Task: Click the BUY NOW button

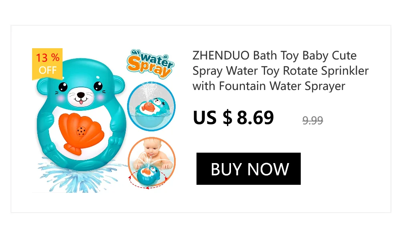Action: [248, 169]
